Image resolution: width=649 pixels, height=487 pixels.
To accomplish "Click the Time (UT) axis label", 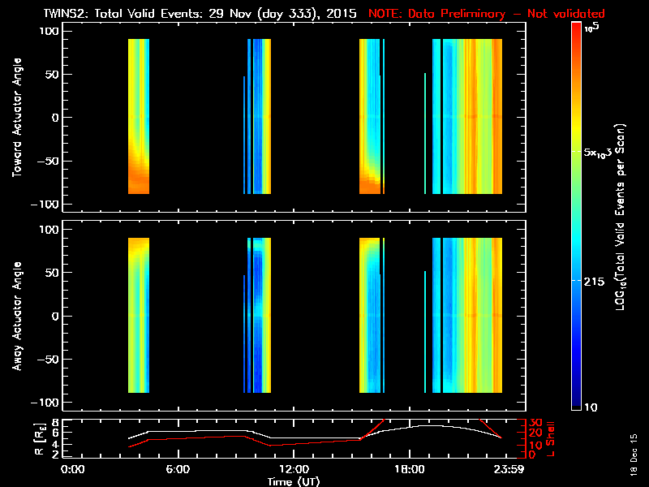I will (x=293, y=481).
